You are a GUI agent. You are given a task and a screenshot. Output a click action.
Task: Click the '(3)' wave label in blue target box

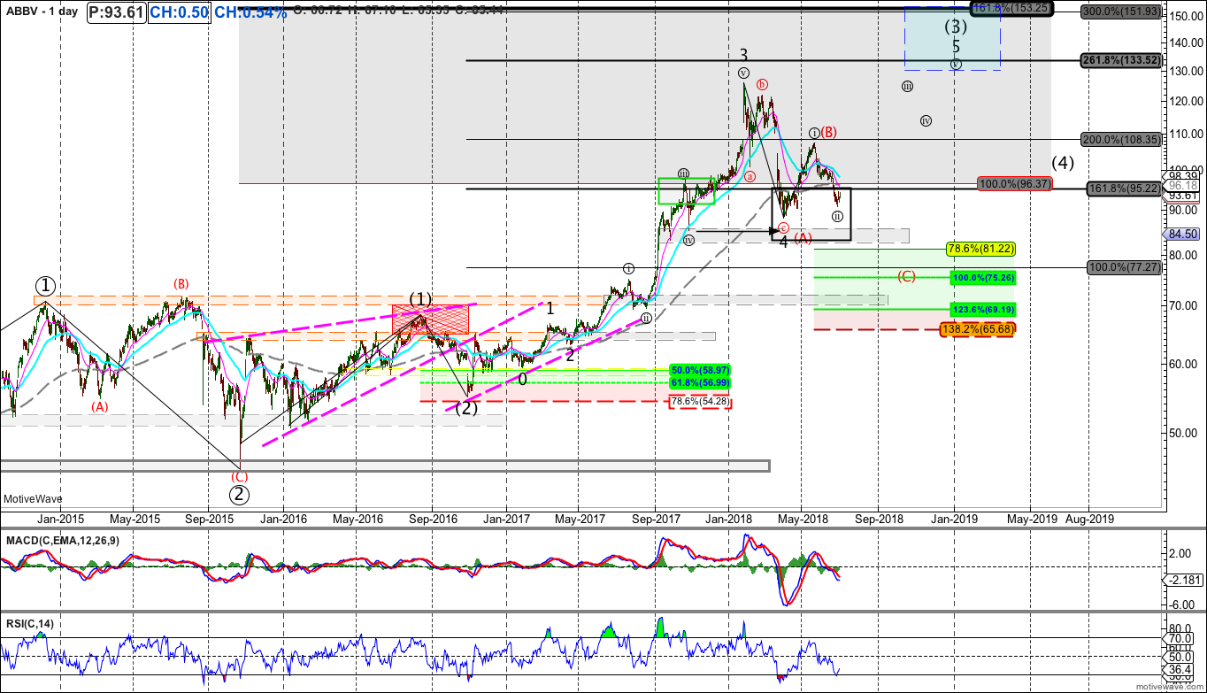click(x=955, y=27)
